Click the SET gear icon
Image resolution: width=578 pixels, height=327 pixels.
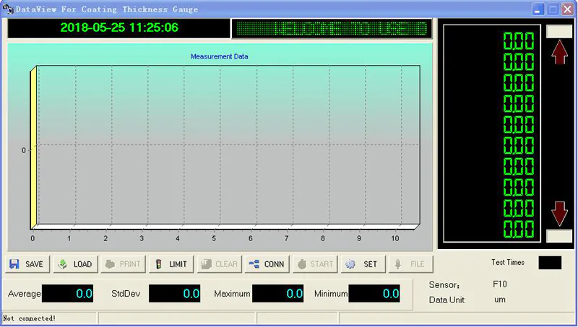coord(350,264)
